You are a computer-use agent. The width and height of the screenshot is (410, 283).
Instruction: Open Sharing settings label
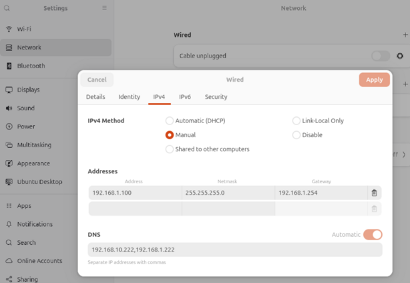(27, 280)
